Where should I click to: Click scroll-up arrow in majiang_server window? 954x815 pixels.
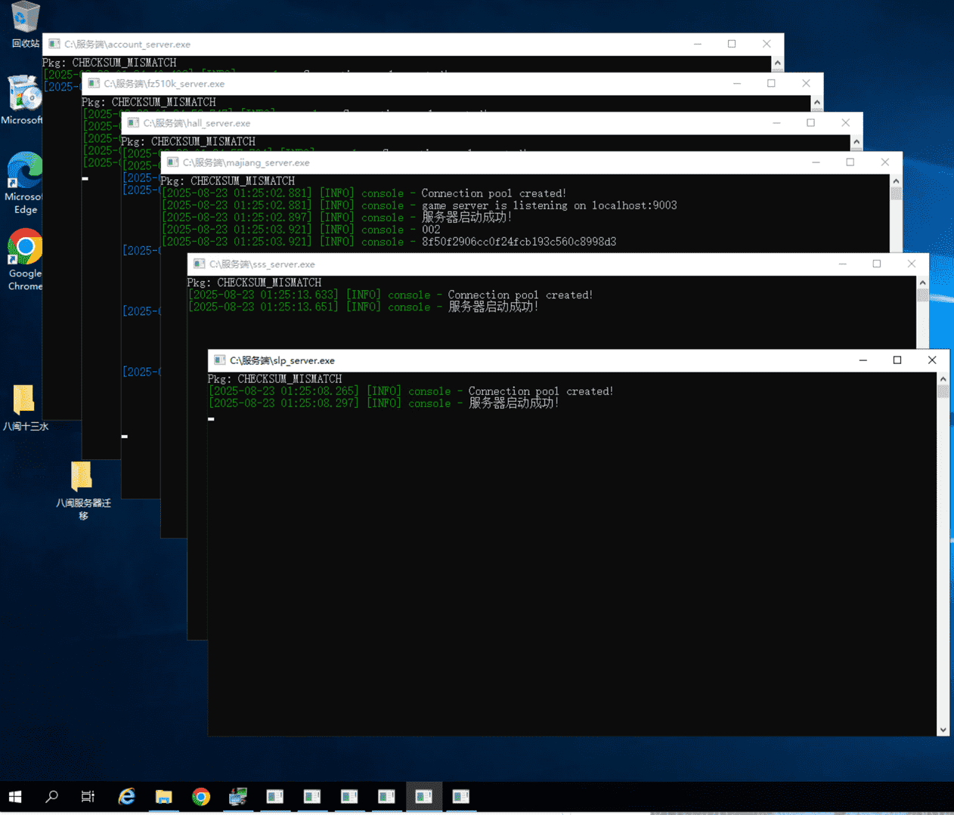coord(896,181)
